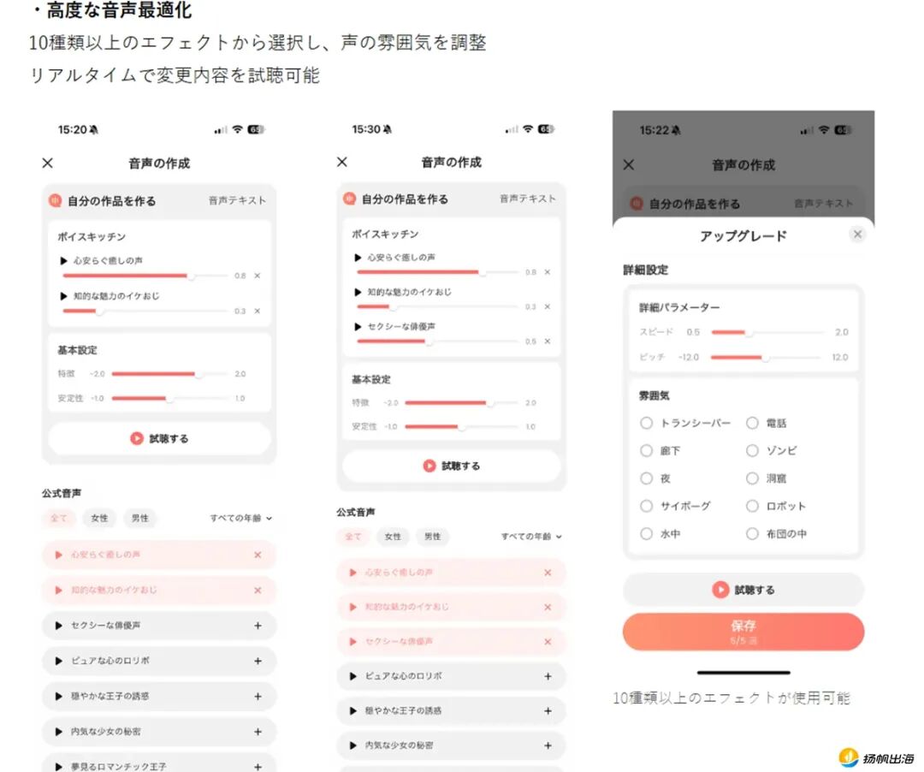Remove 心安らぐ癒しの声 from ボイスキッチン on 15:20 screen
The image size is (924, 772).
point(257,276)
